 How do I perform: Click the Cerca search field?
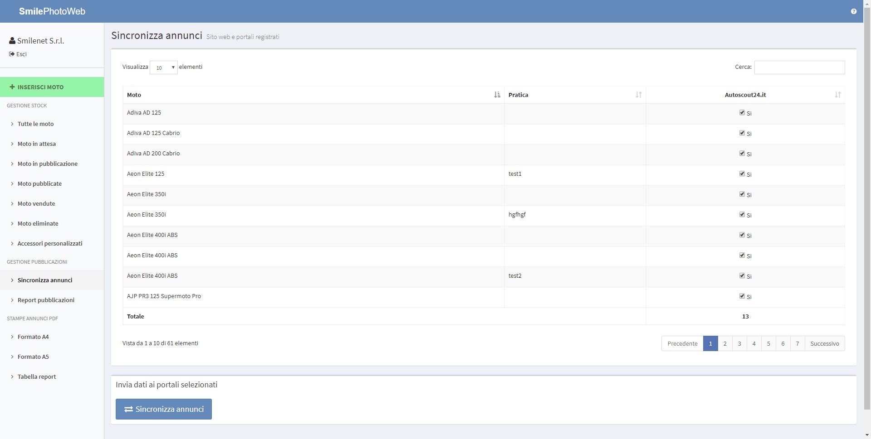(x=799, y=68)
